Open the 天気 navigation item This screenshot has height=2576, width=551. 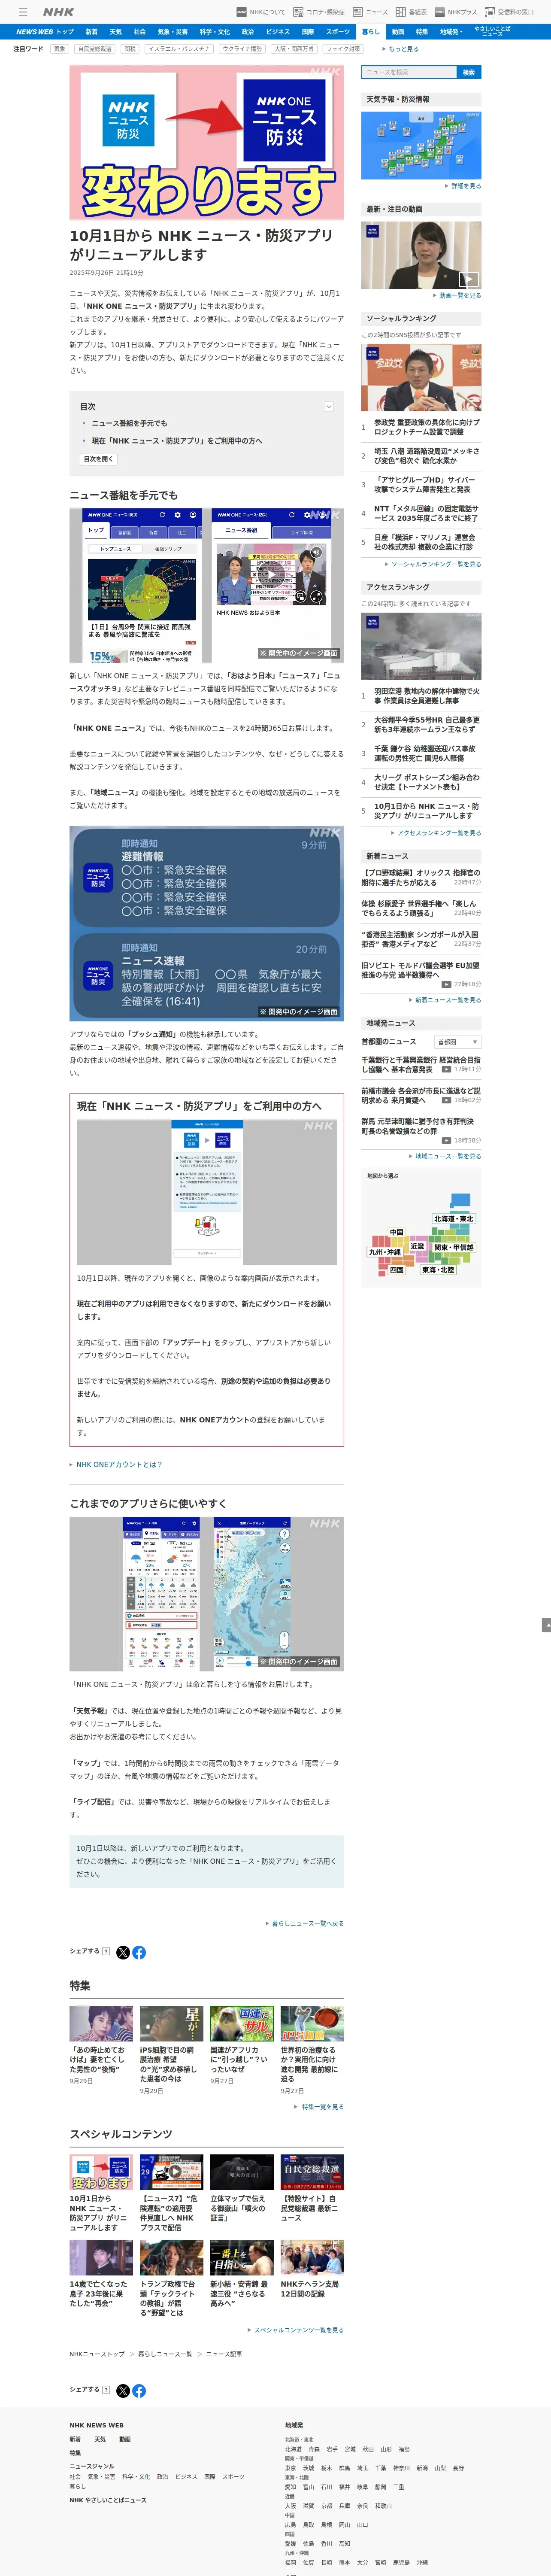pos(115,32)
